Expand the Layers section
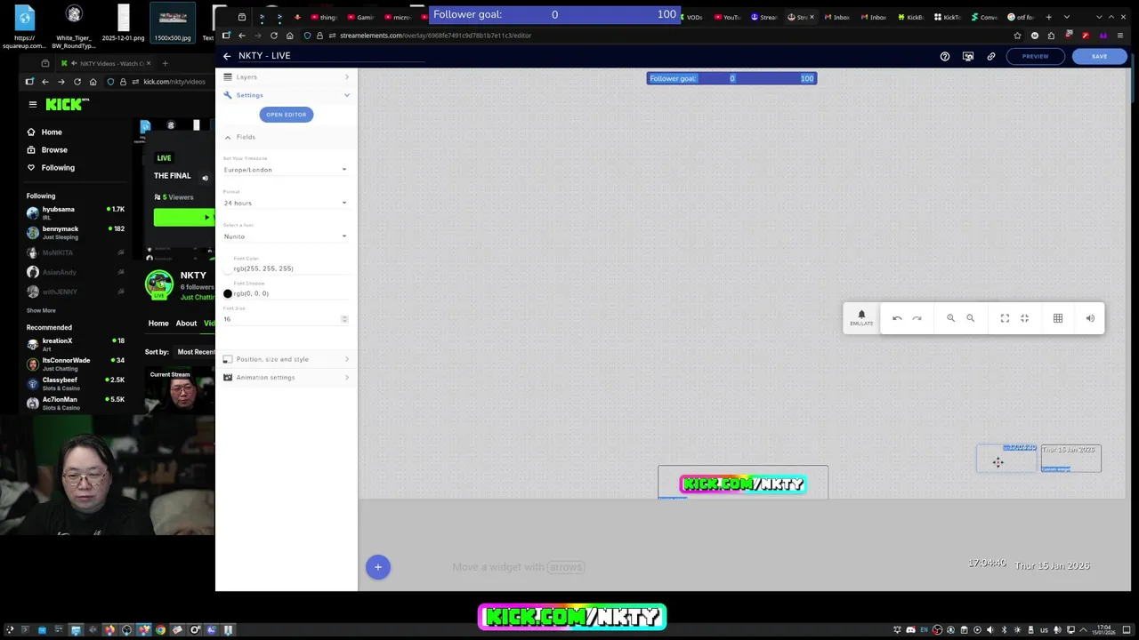Image resolution: width=1139 pixels, height=640 pixels. (347, 77)
